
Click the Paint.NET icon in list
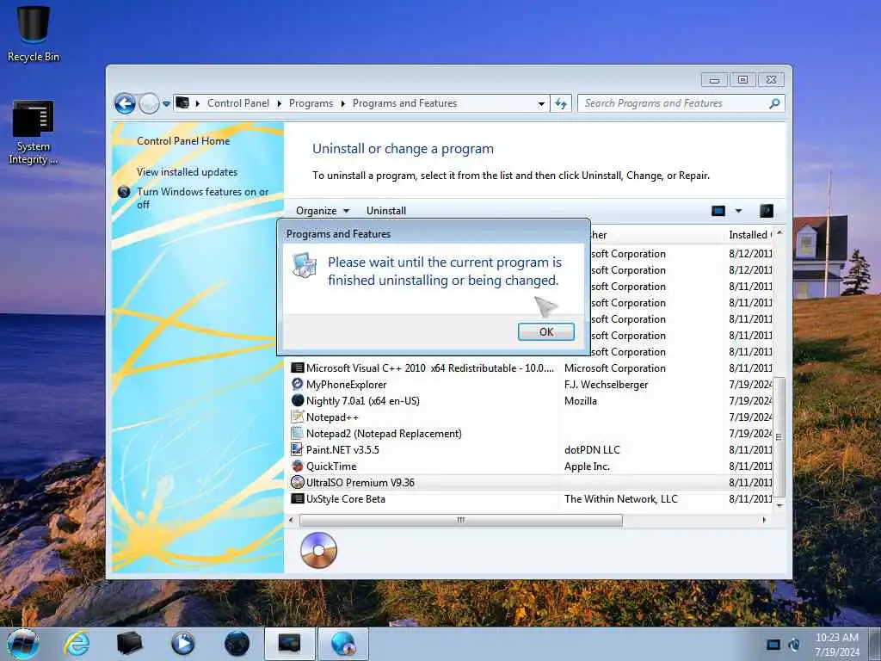point(297,449)
